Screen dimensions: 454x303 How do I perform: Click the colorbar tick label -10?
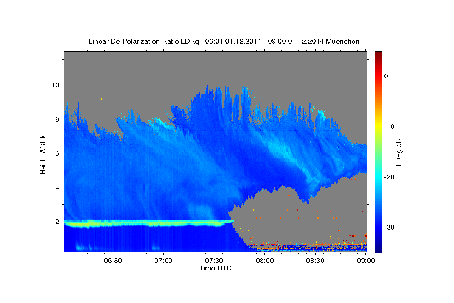point(389,127)
